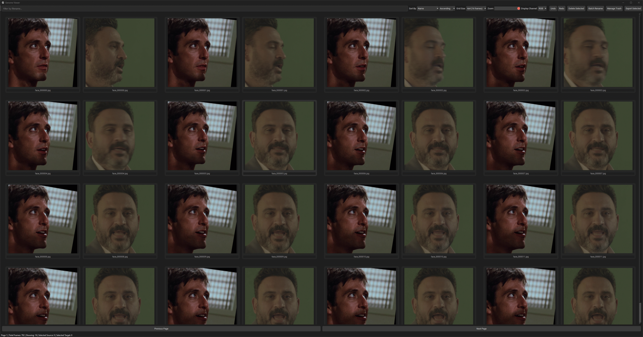
Task: Select window-background thumbnail face_000000.jpg
Action: coord(43,53)
